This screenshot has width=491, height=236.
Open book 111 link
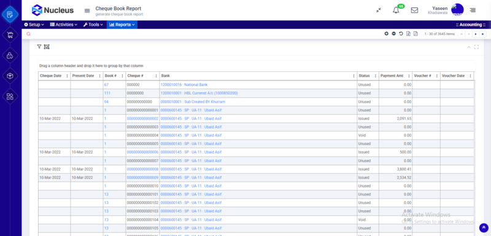(107, 93)
